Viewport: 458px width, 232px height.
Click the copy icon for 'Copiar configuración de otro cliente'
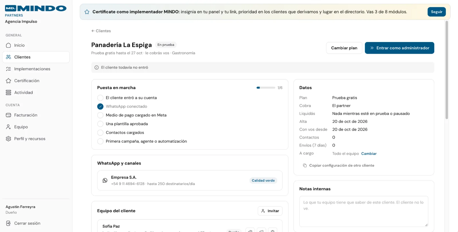(x=305, y=166)
